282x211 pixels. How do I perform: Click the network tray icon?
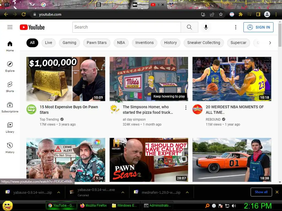click(x=227, y=206)
